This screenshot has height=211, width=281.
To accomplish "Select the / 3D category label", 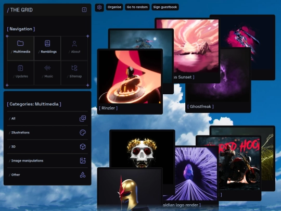I will click(x=12, y=146).
